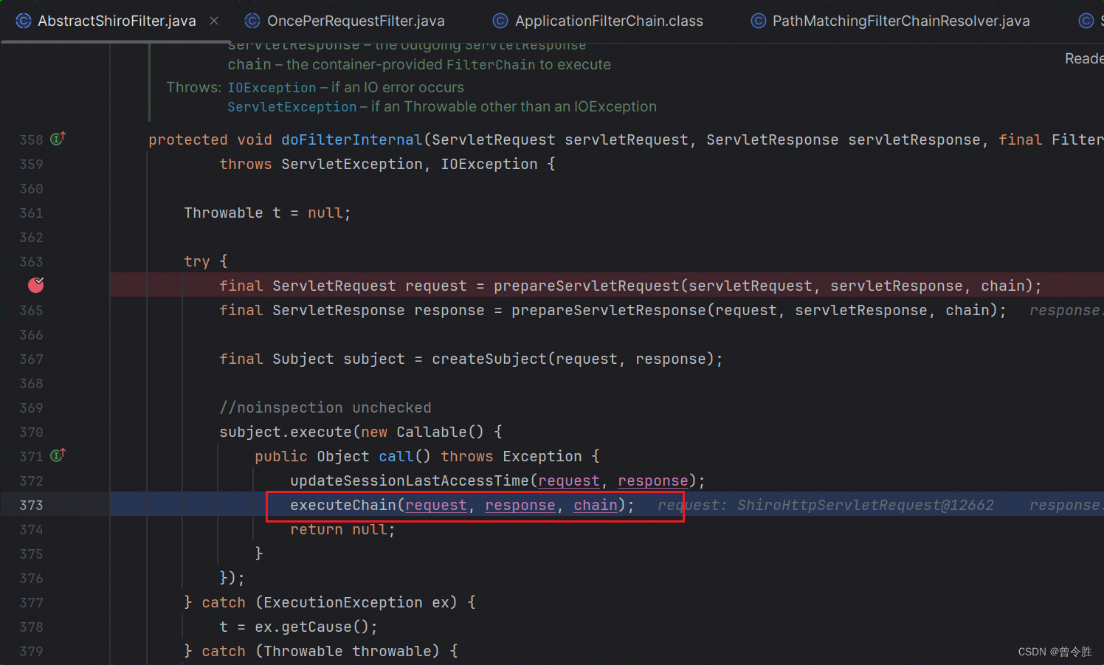
Task: Open the IOException link in Javadoc
Action: (272, 87)
